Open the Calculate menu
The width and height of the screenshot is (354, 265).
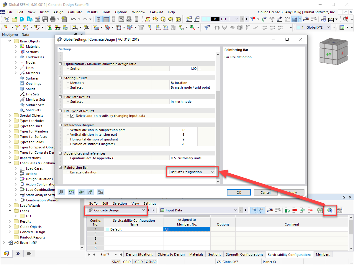click(75, 12)
